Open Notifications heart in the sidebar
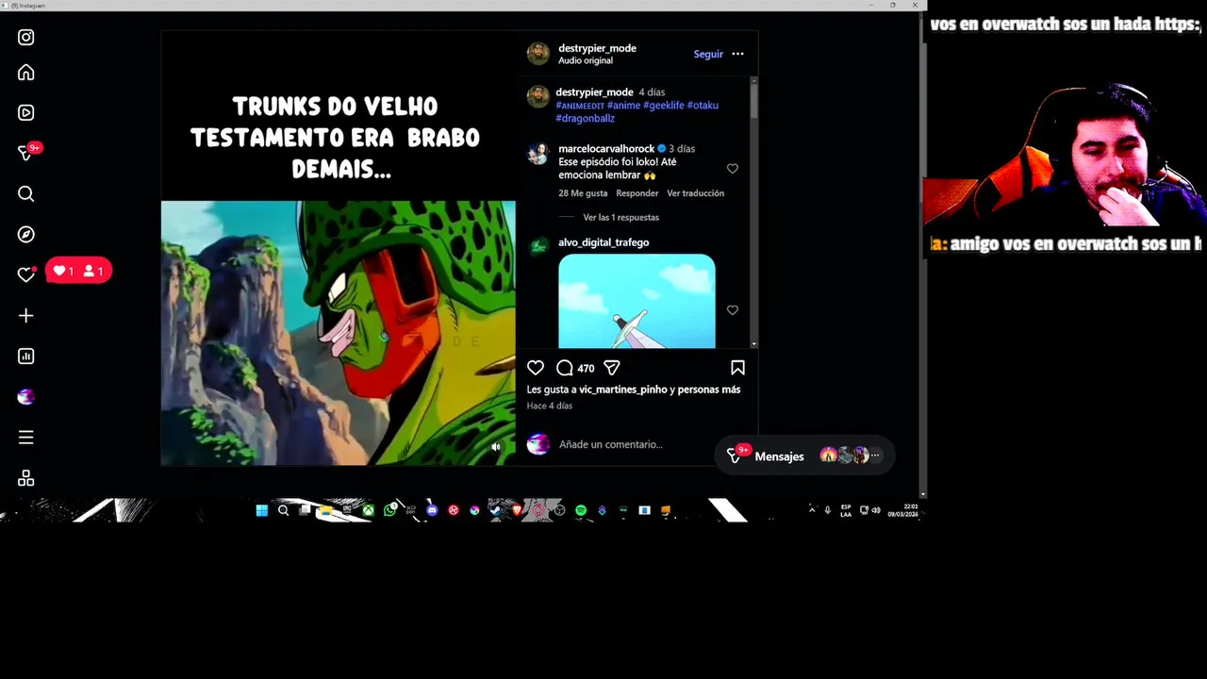Viewport: 1207px width, 679px height. point(26,274)
